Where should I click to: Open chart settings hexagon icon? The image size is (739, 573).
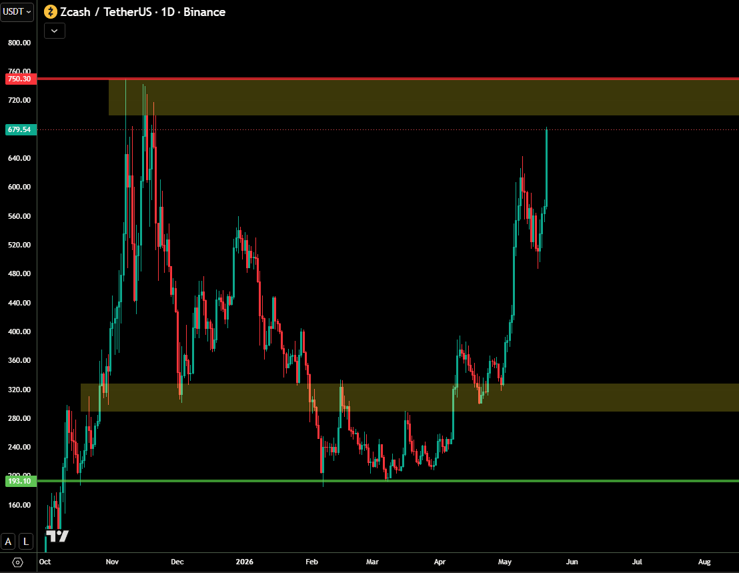(x=17, y=562)
